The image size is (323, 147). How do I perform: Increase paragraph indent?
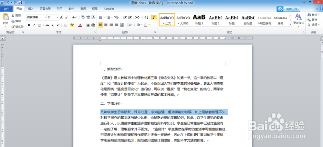click(130, 17)
